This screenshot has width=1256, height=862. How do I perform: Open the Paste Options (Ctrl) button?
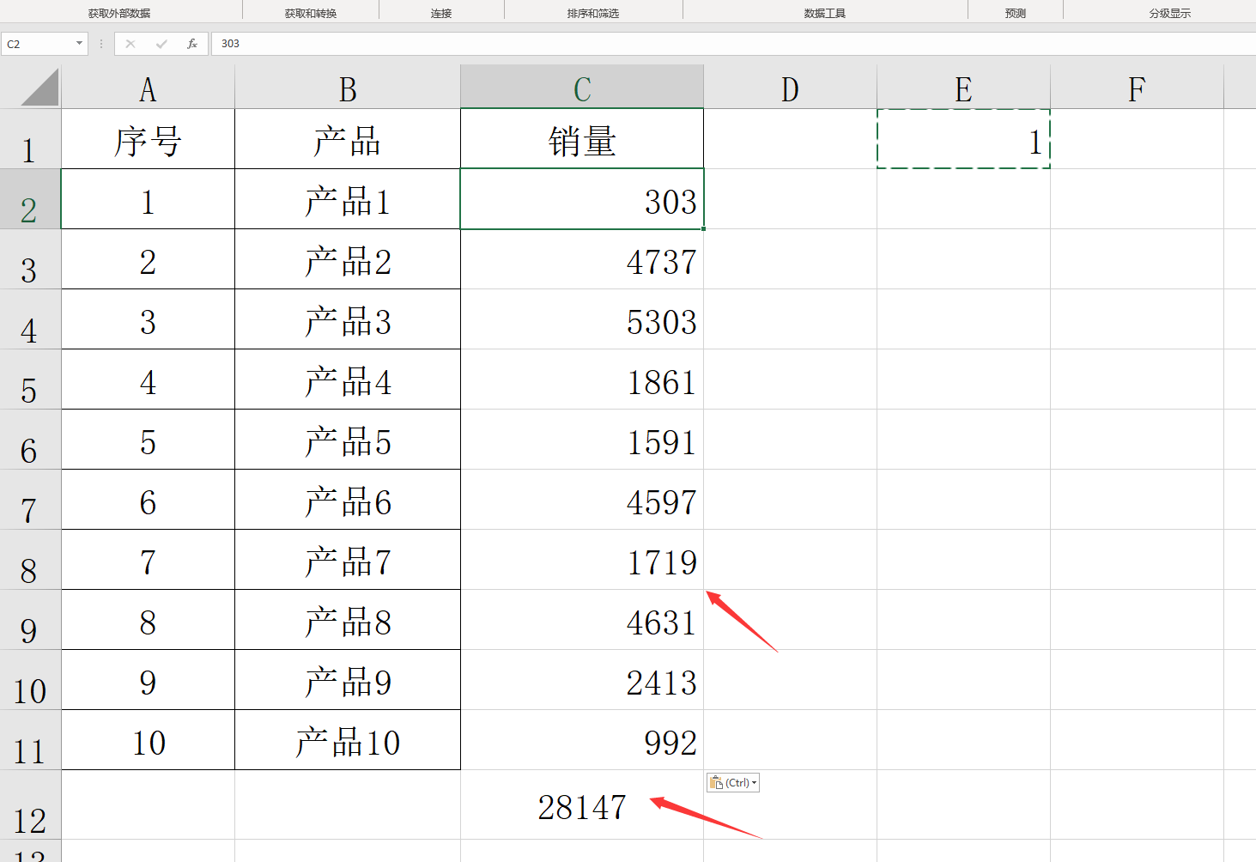click(733, 783)
